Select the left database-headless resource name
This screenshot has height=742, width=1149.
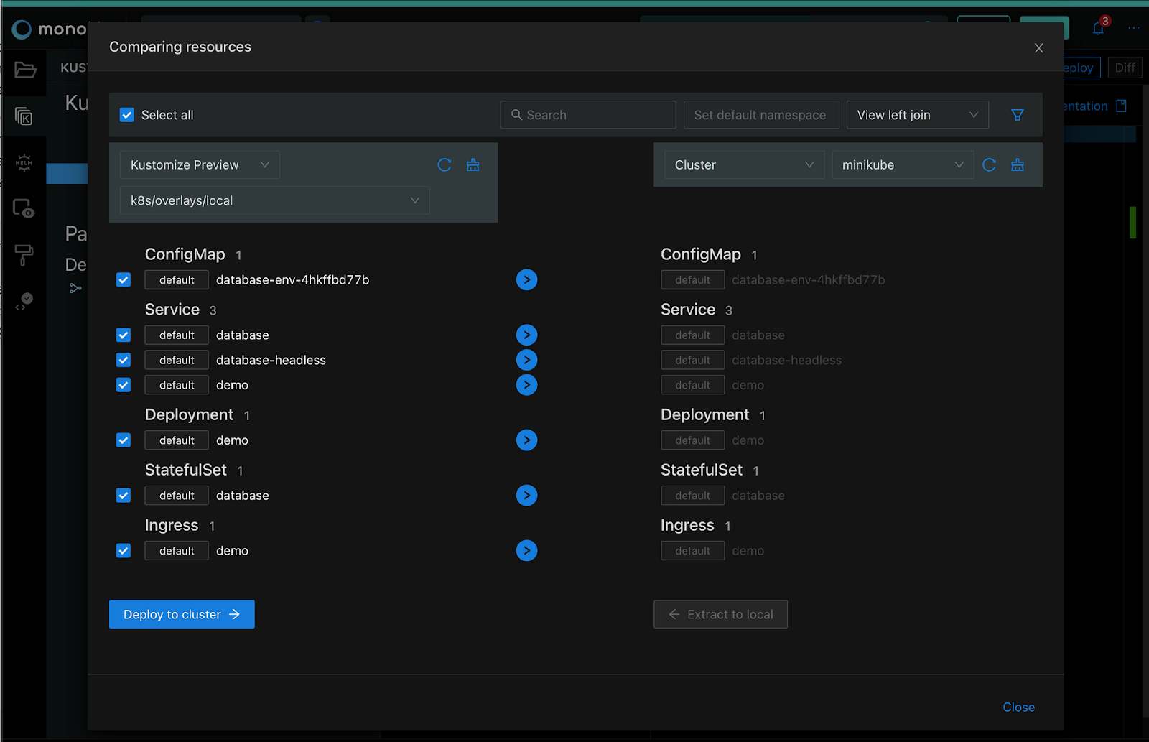[x=271, y=361]
